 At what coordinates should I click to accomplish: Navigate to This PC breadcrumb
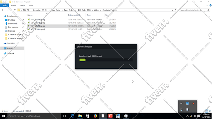pos(26,10)
